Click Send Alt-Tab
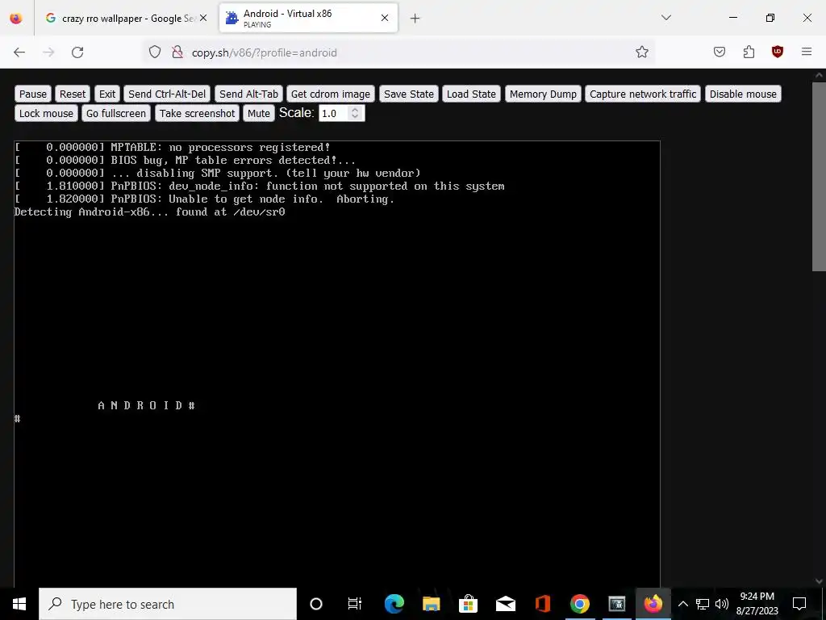This screenshot has height=620, width=826. click(x=248, y=94)
